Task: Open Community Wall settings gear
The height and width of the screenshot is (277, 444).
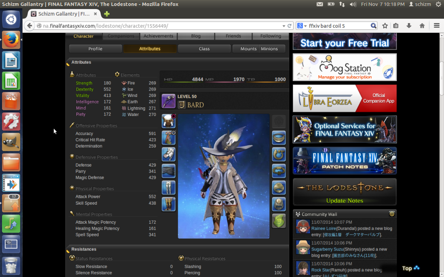Action: tap(392, 214)
